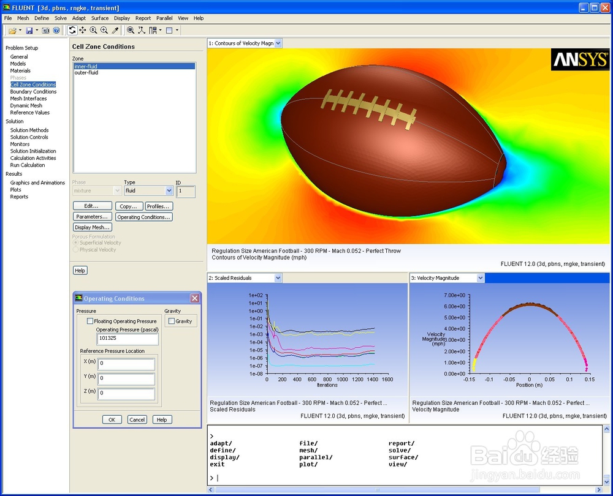Click the save floppy disk icon
The image size is (613, 496).
coord(29,31)
